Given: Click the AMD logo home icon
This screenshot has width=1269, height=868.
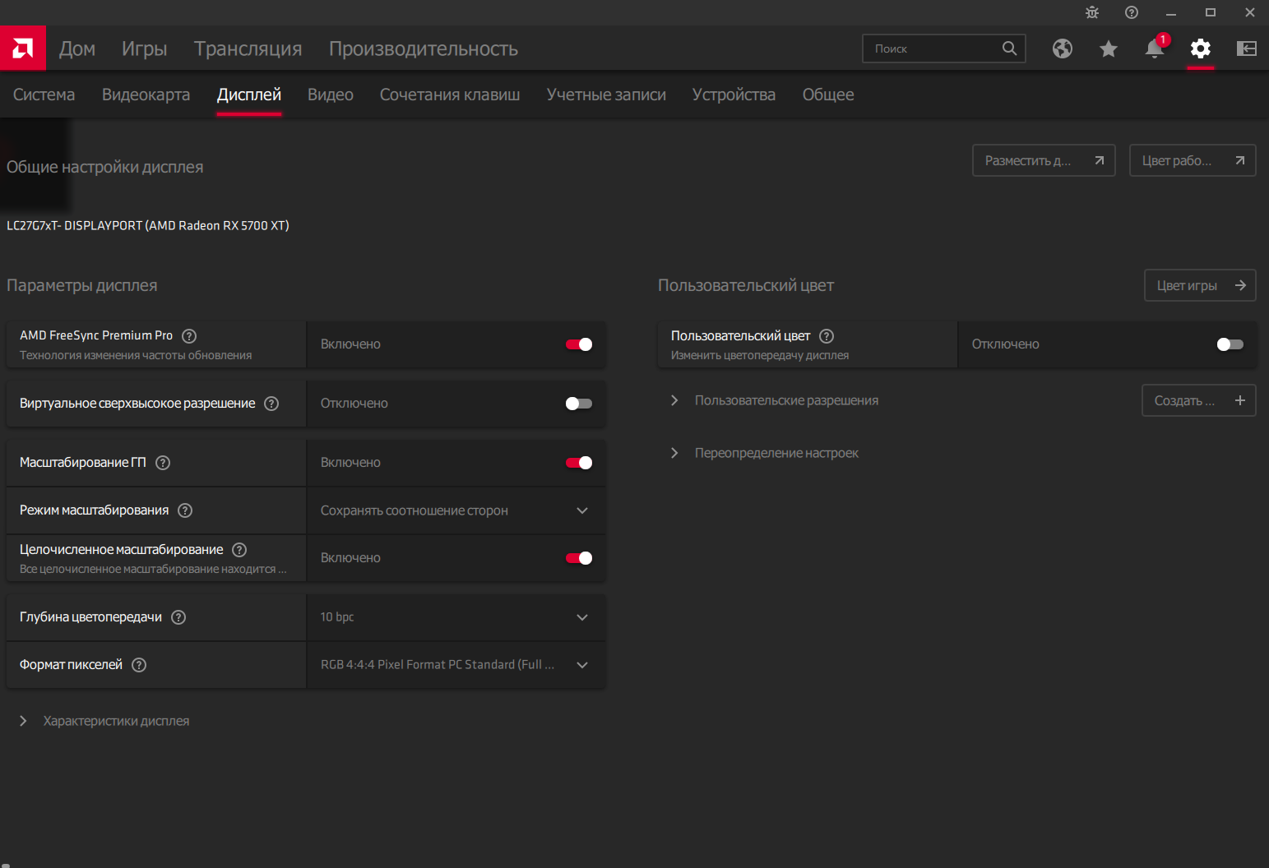Looking at the screenshot, I should [x=23, y=48].
